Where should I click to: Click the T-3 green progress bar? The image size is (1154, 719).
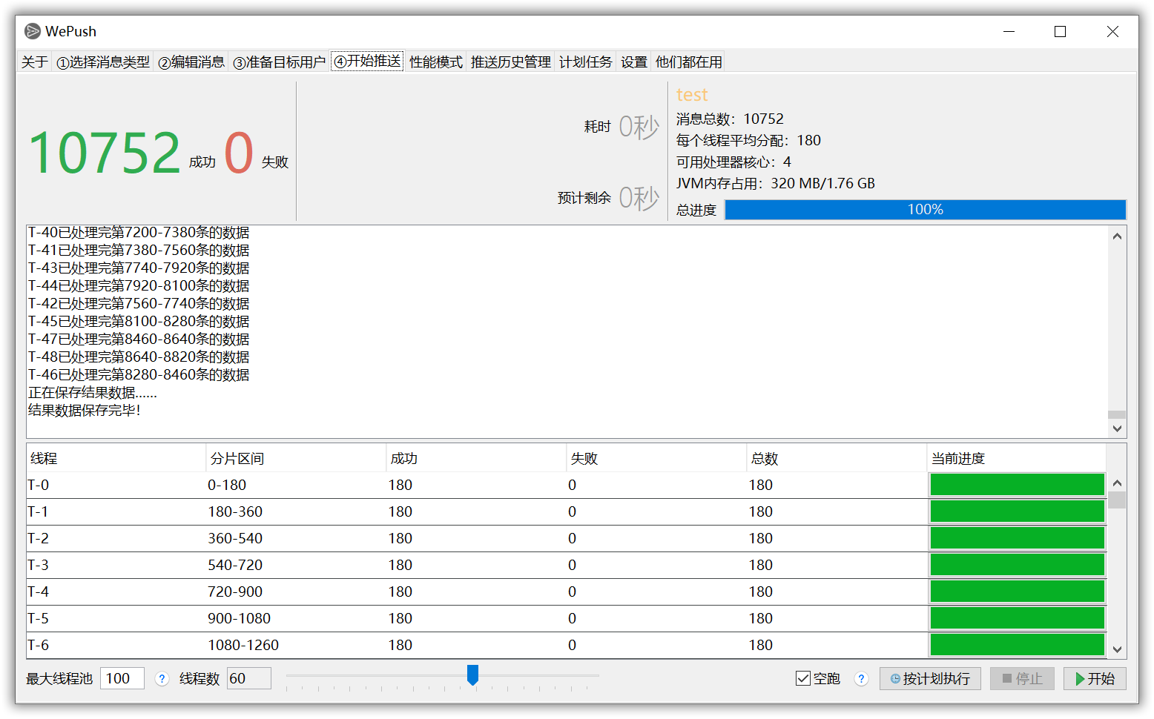(1017, 565)
